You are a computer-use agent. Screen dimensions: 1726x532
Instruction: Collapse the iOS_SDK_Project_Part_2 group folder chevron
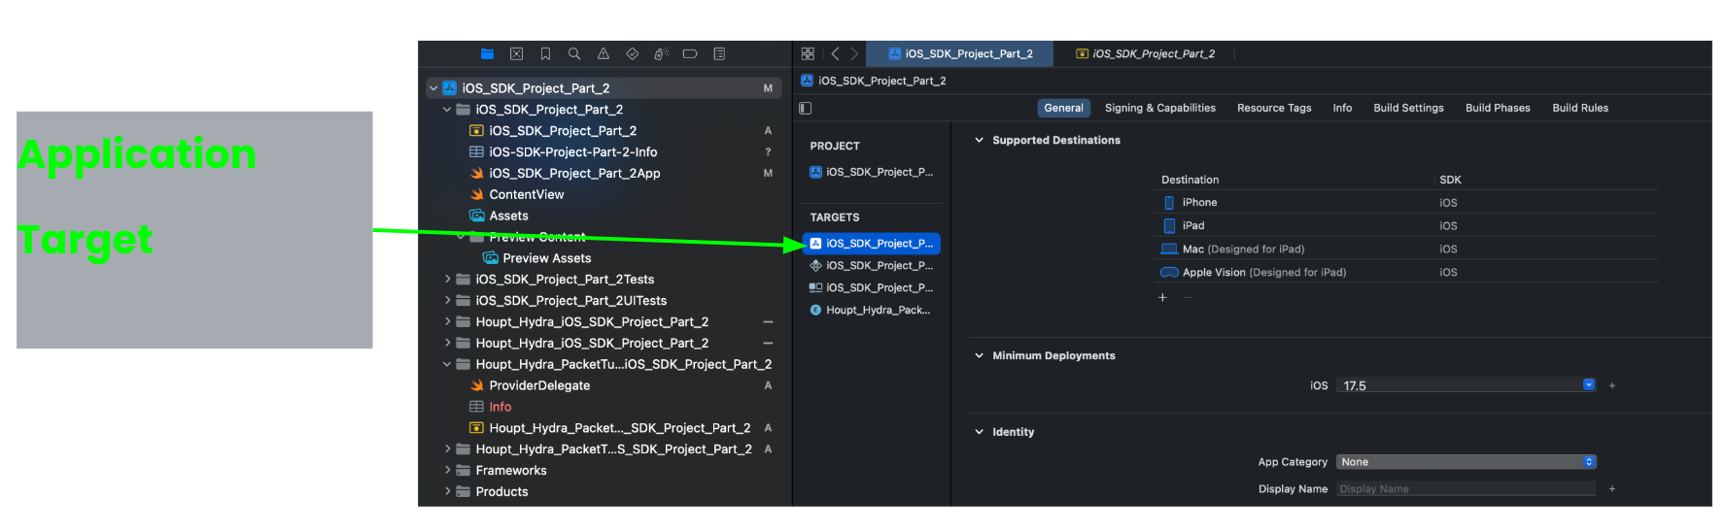[447, 110]
